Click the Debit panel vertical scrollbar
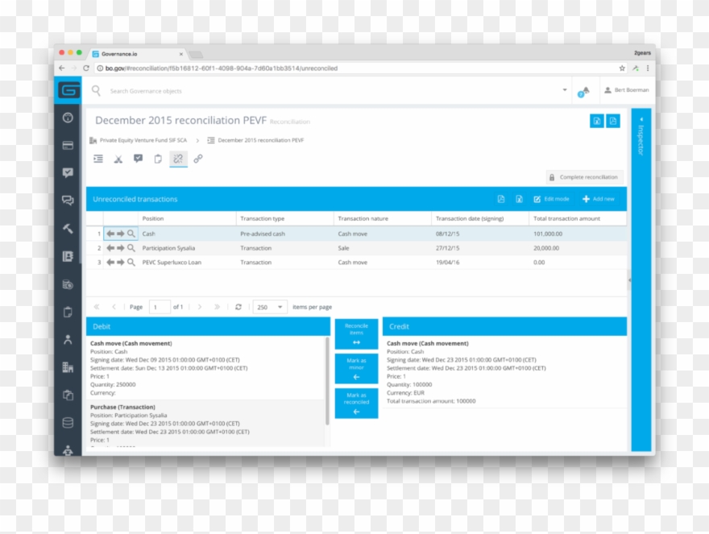Viewport: 709px width, 534px height. pos(327,379)
